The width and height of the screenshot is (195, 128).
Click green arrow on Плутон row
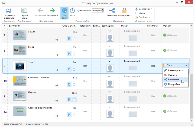[57, 101]
